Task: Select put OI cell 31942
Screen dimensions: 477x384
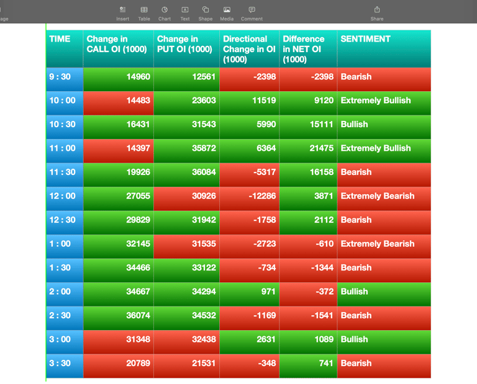Action: point(186,223)
